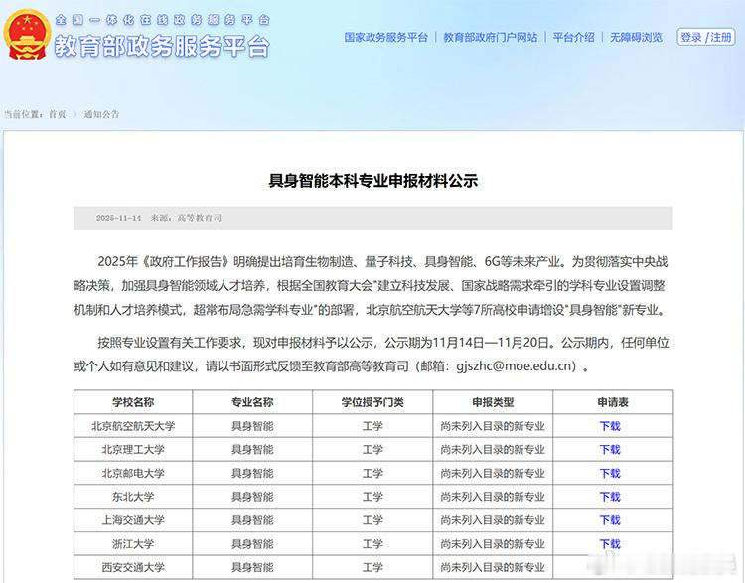This screenshot has height=583, width=745.
Task: Download 浙江大学 application form
Action: [609, 544]
